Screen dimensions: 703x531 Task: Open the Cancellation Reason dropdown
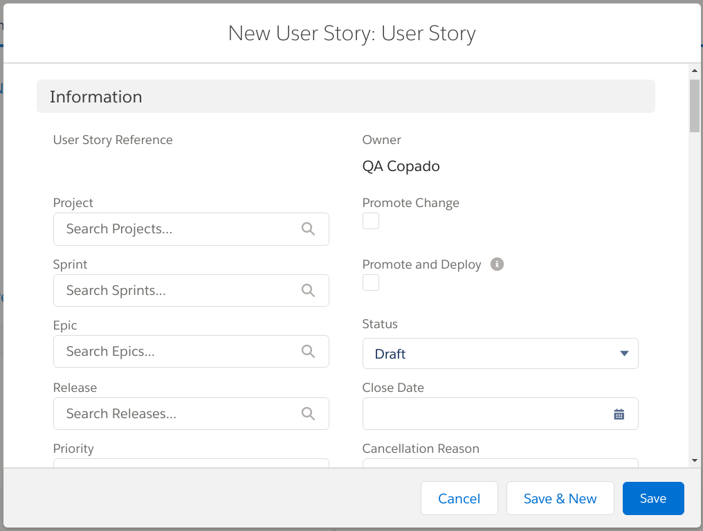pyautogui.click(x=500, y=462)
